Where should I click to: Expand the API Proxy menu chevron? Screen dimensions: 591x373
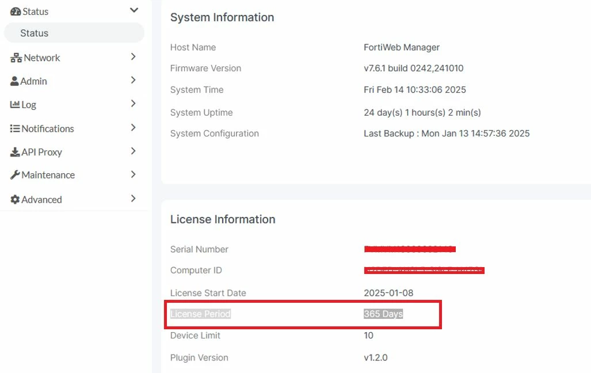(133, 151)
